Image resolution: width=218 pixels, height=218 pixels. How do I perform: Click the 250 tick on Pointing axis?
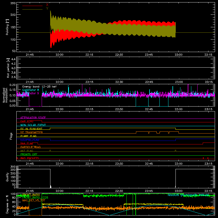pos(13,3)
